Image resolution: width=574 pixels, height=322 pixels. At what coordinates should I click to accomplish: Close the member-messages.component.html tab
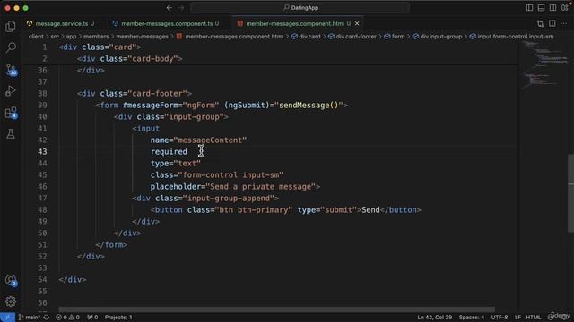(x=357, y=24)
